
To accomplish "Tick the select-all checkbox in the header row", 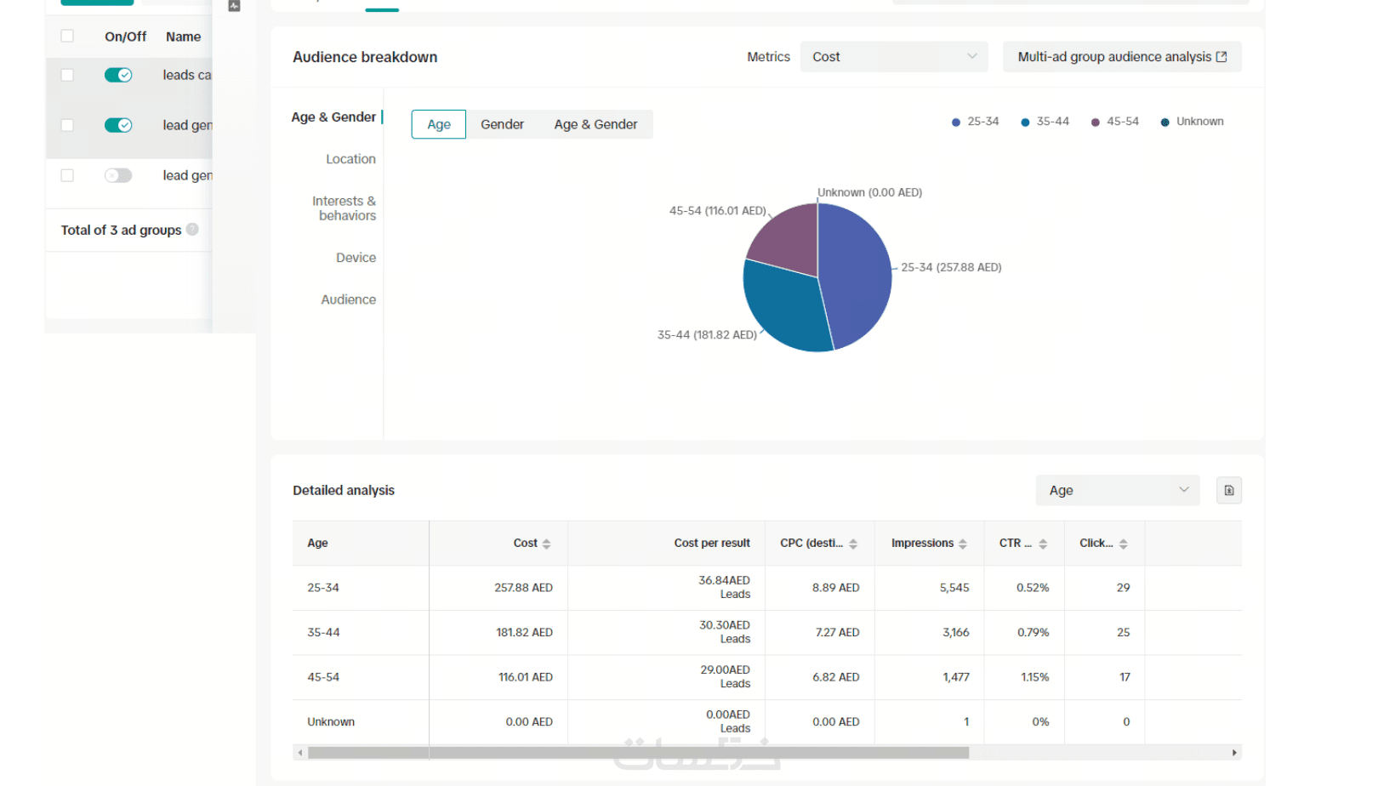I will [67, 36].
